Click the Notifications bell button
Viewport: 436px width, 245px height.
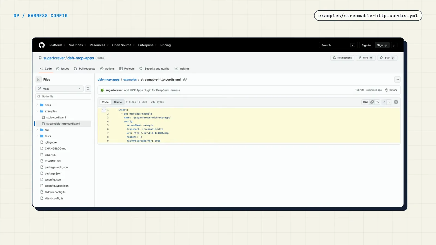click(342, 58)
